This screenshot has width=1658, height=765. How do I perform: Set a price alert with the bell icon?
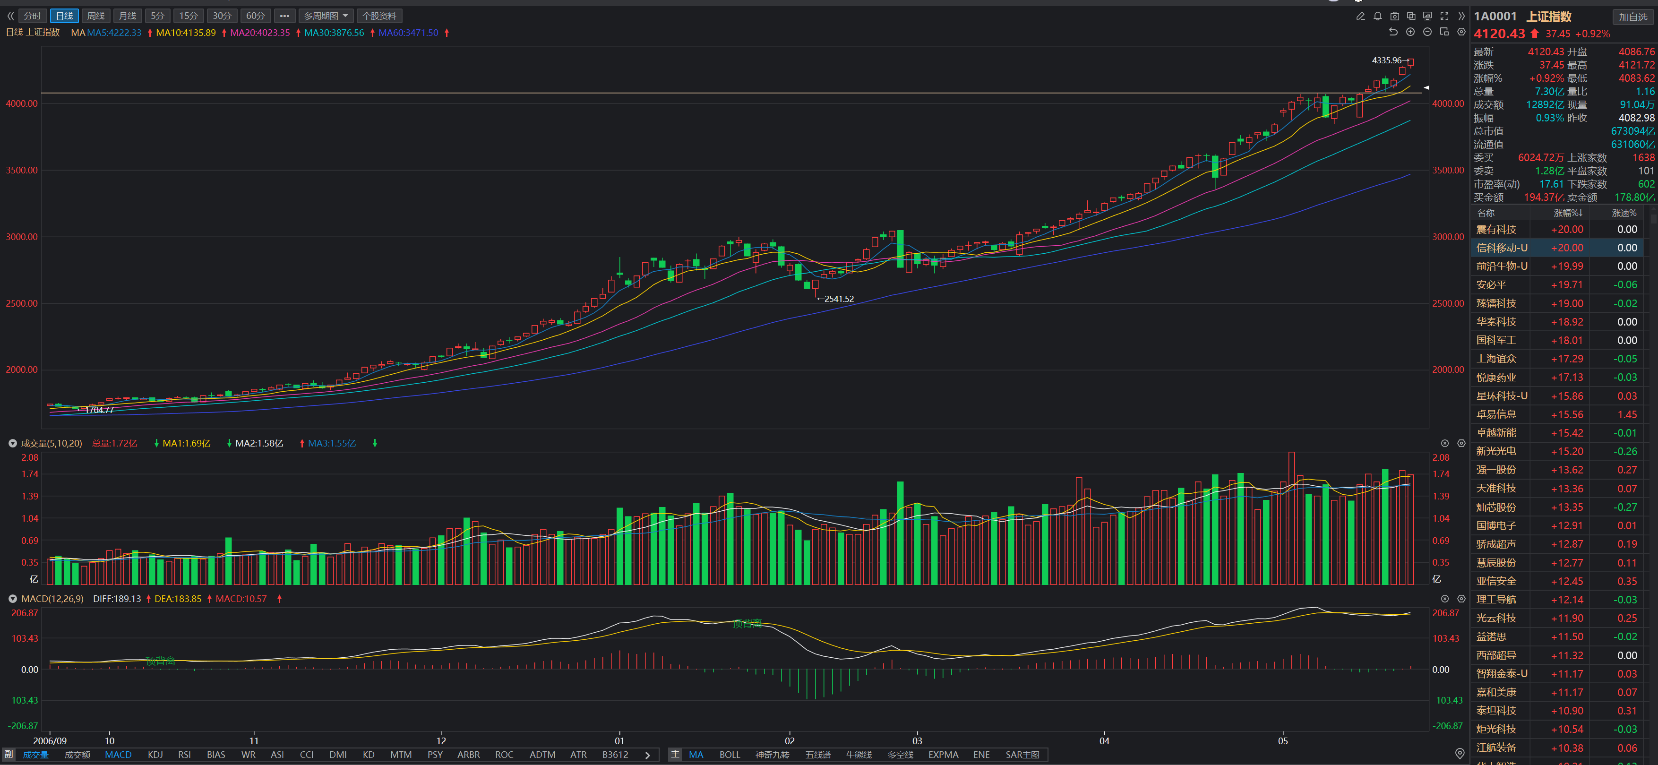1377,16
